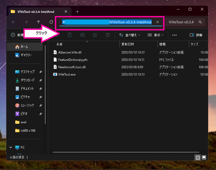The width and height of the screenshot is (216, 170).
Task: Open the exel folder in sidebar
Action: 21,122
